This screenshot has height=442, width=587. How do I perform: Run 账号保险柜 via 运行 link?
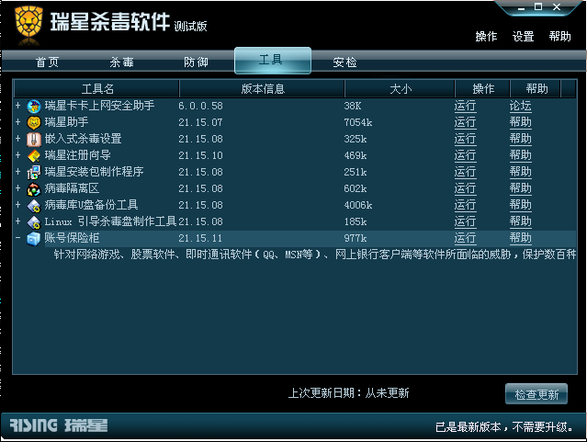[466, 238]
